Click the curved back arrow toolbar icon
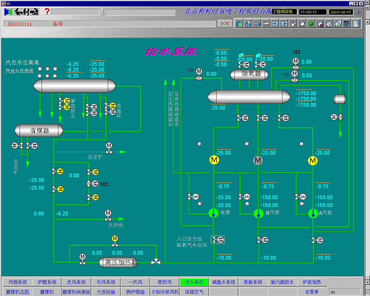The image size is (370, 296). (x=266, y=24)
